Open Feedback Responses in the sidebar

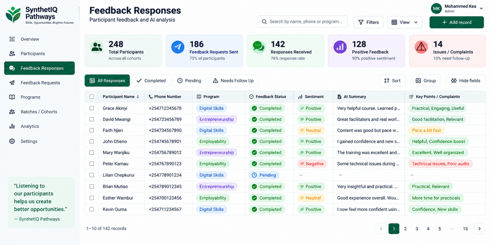coord(40,68)
